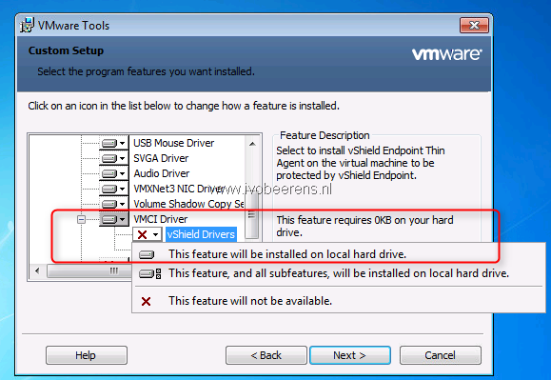Select the highlighted vShield Drivers item
551x380 pixels.
[201, 234]
